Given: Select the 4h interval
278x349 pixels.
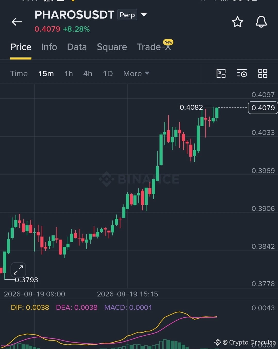Looking at the screenshot, I should [x=88, y=73].
